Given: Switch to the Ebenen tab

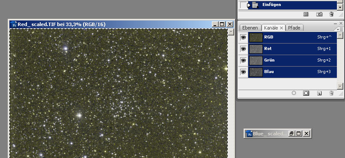Looking at the screenshot, I should pos(250,28).
